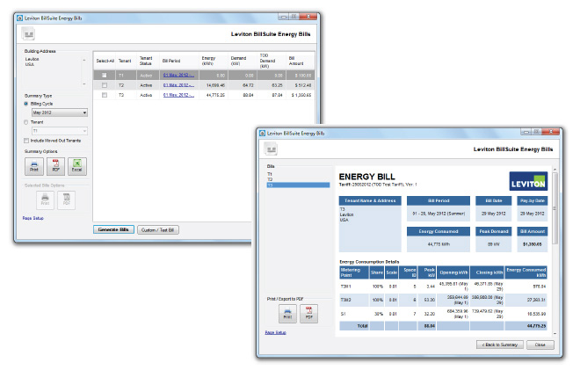Screen dimensions: 580x370
Task: Click the Peak Demand header box
Action: coord(494,231)
